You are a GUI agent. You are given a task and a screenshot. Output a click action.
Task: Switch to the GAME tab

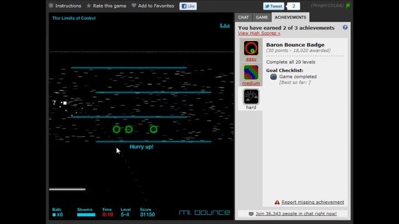point(262,17)
